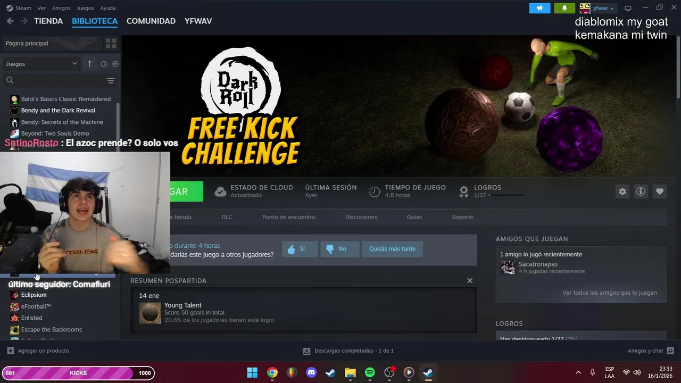Open the YFWAV profile section

click(x=198, y=21)
